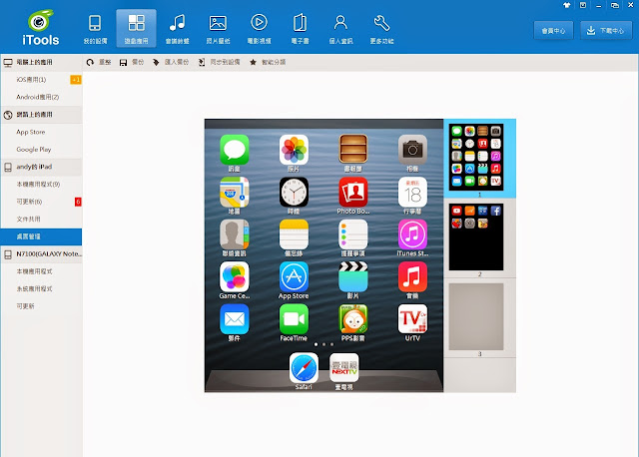639x457 pixels.
Task: Select home screen page 2 thumbnail
Action: coord(476,236)
